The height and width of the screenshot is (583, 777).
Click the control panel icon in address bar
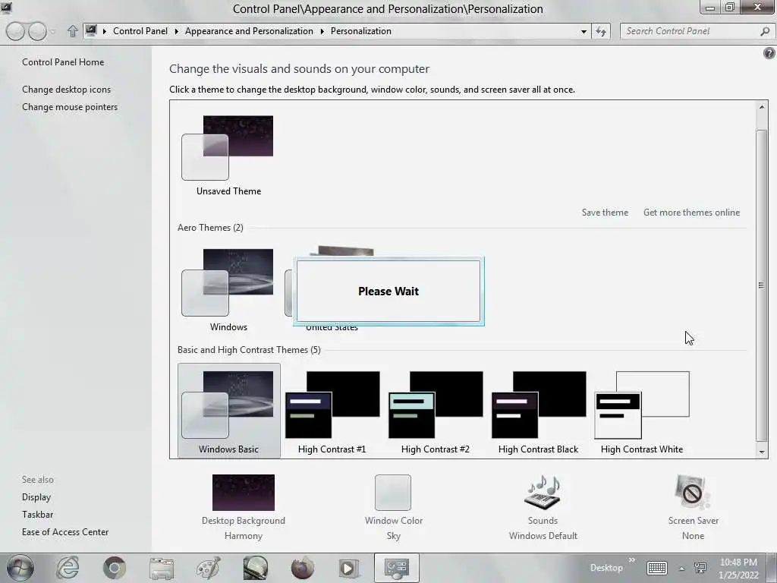(91, 30)
